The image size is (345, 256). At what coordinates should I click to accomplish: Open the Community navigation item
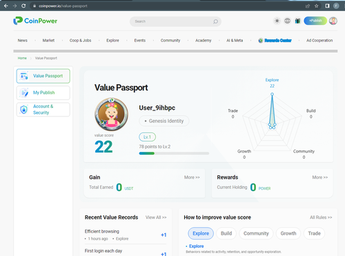tap(170, 41)
